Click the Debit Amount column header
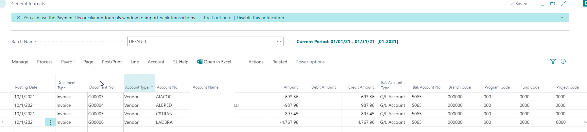This screenshot has height=132, width=587. [323, 87]
